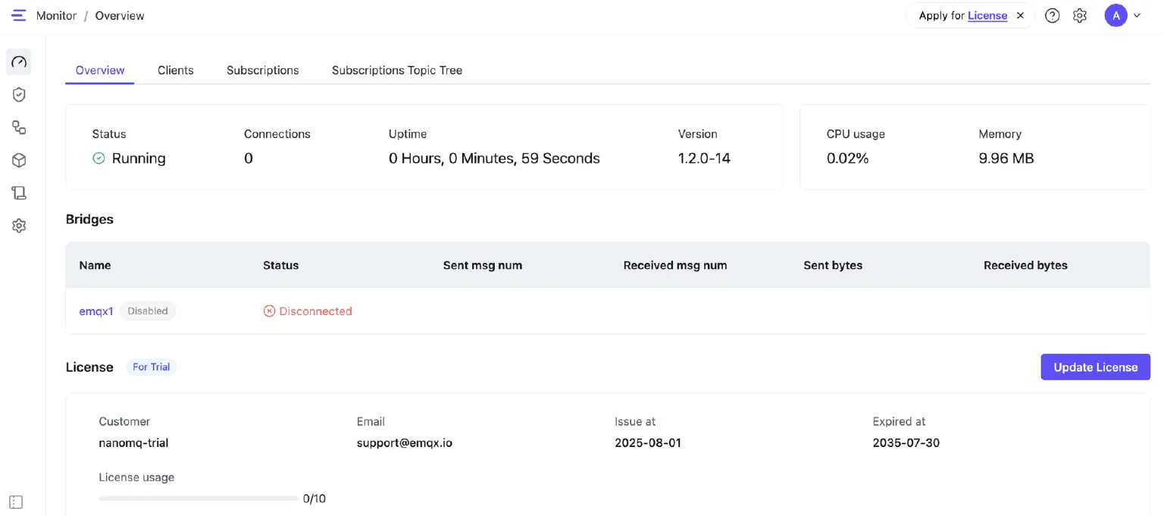The height and width of the screenshot is (516, 1164).
Task: Switch to the Subscriptions tab
Action: pyautogui.click(x=262, y=70)
